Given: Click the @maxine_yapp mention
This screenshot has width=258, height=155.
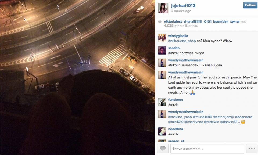Looking at the screenshot, I should 180,117.
